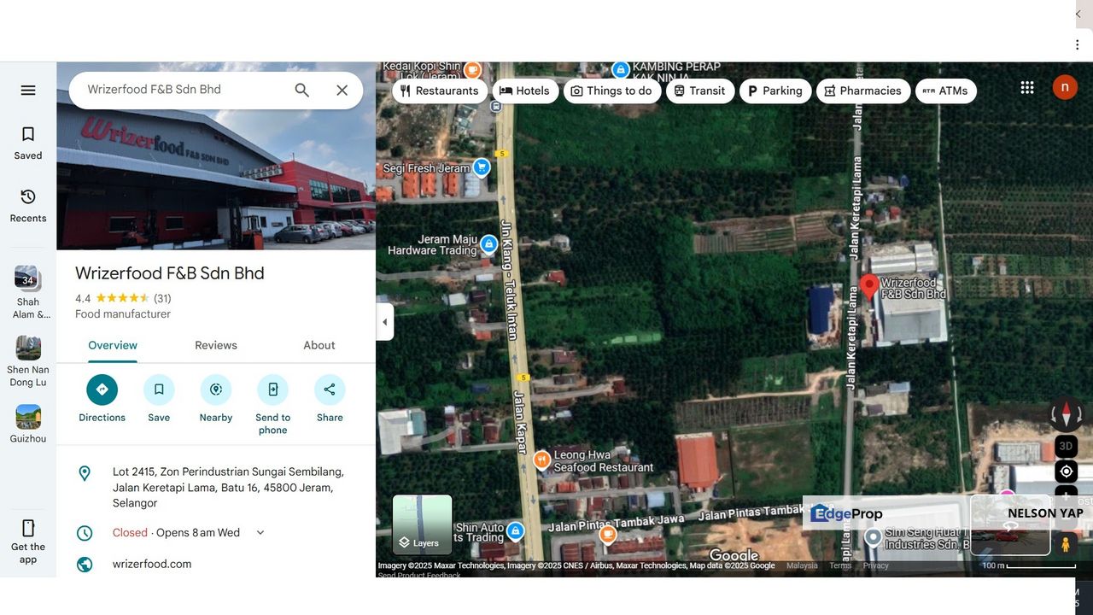Switch to the Overview tab
Image resolution: width=1093 pixels, height=615 pixels.
(113, 345)
